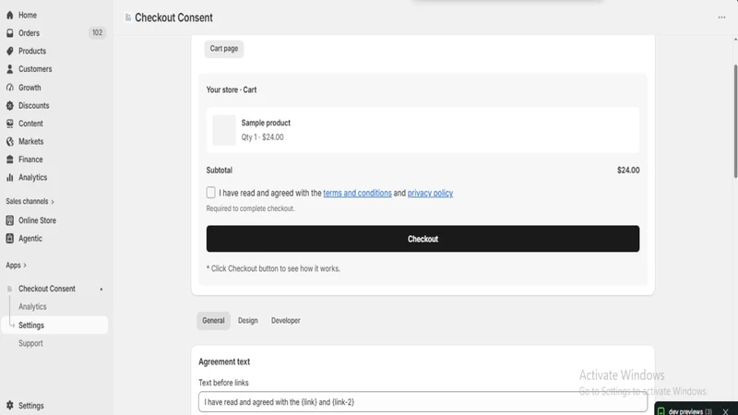
Task: Click the black Checkout button
Action: coord(423,239)
